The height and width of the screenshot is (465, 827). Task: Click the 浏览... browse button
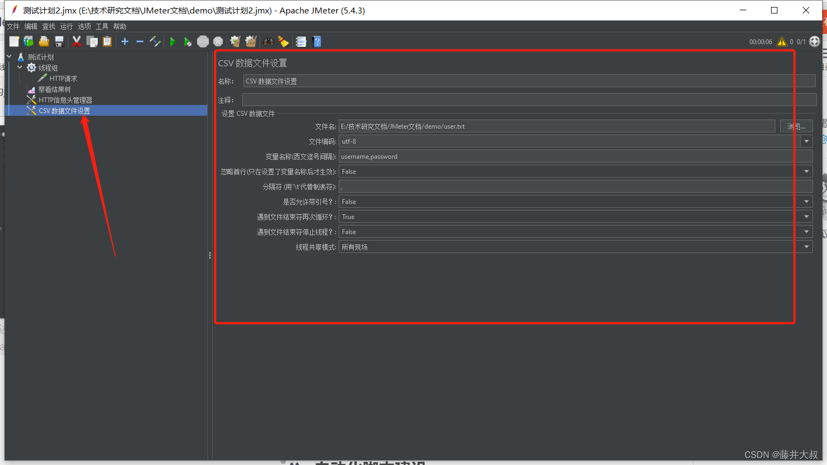coord(796,126)
